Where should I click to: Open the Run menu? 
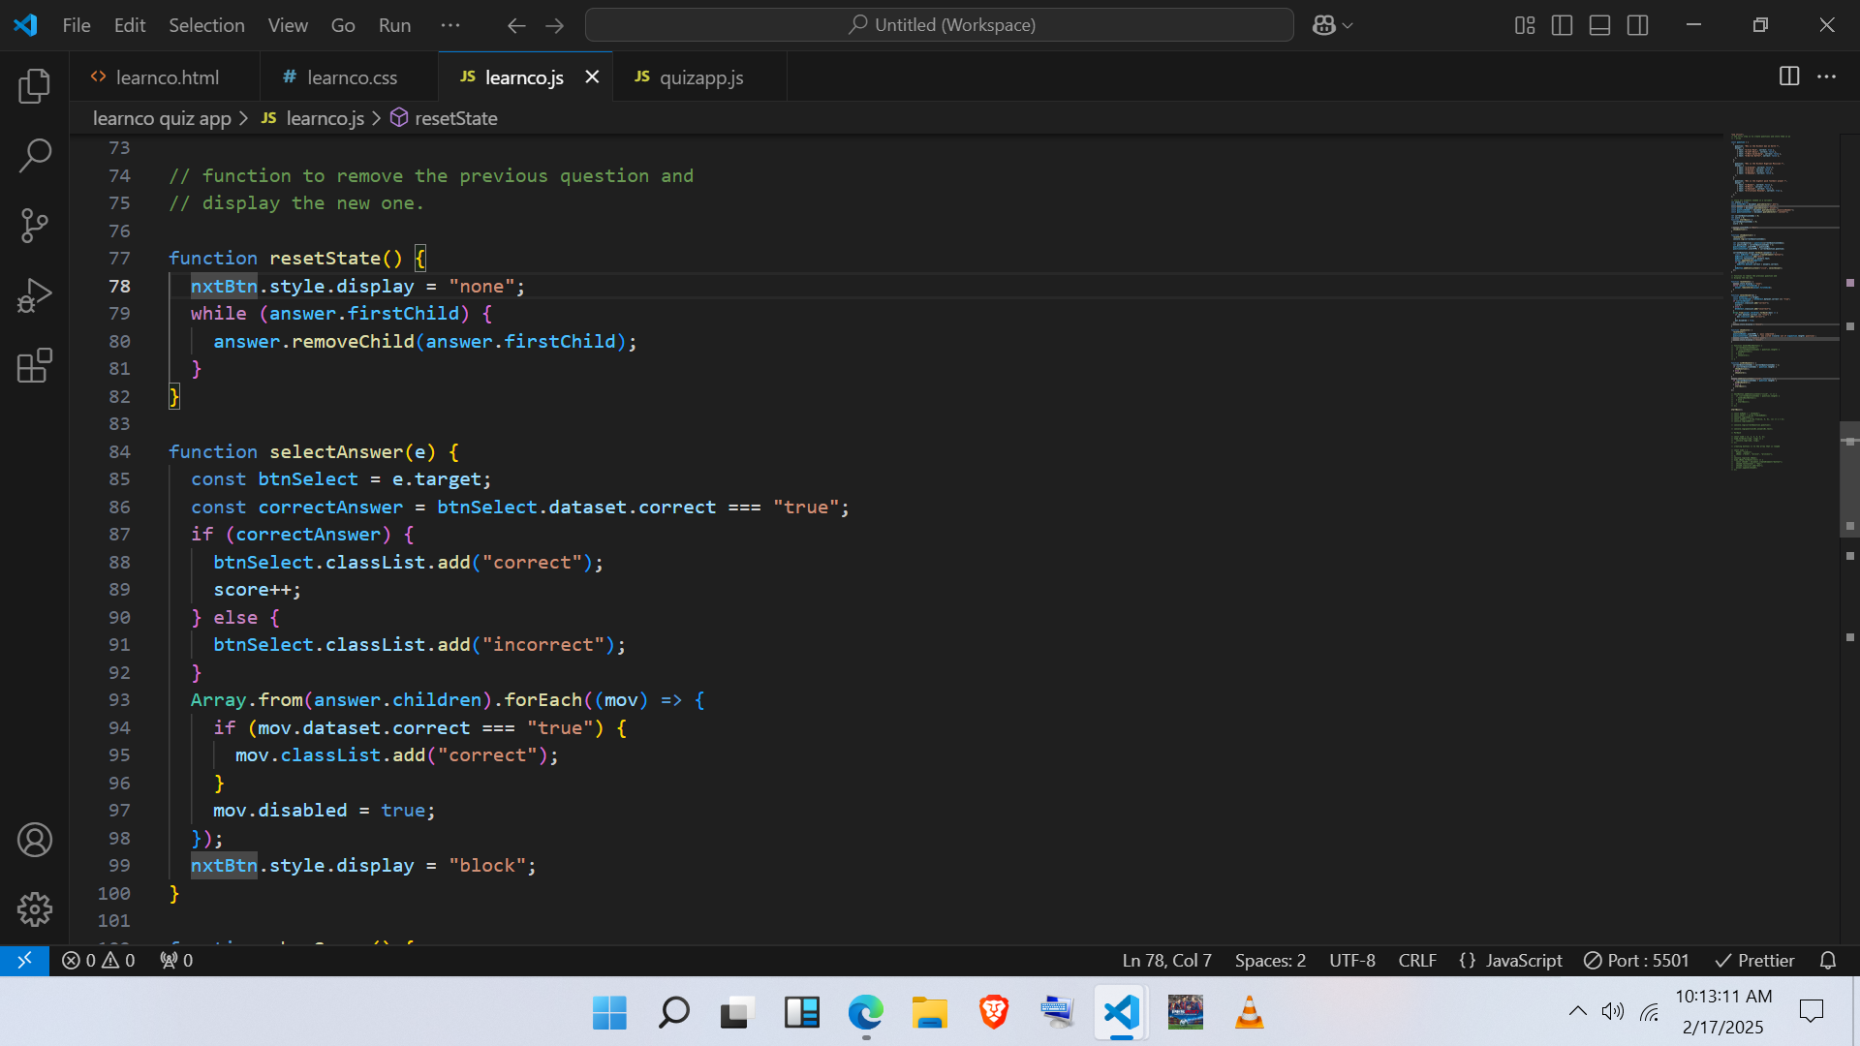pos(394,25)
